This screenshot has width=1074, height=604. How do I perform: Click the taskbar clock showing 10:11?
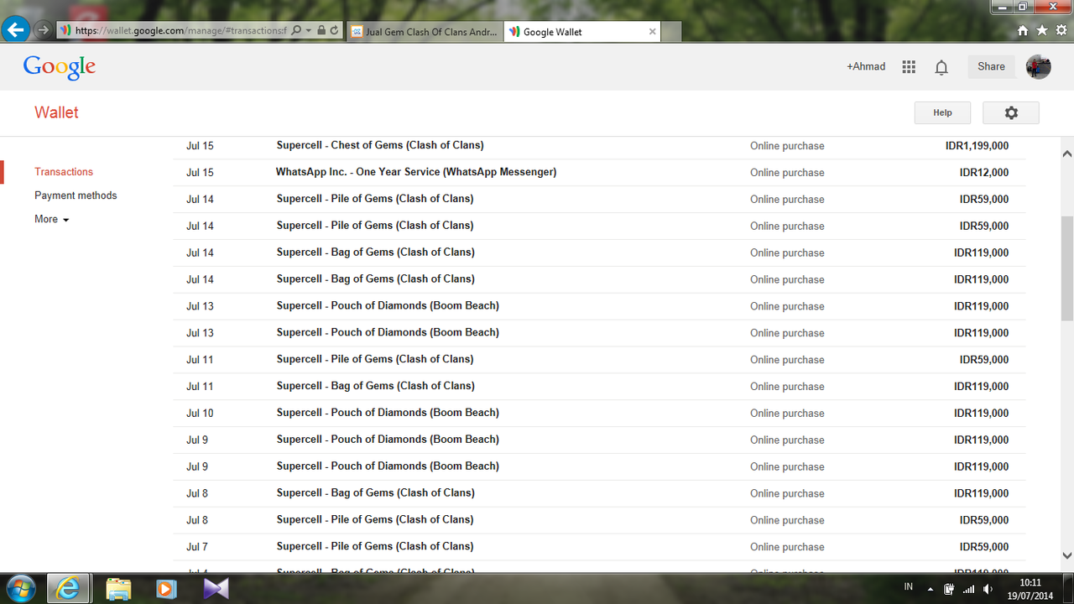pyautogui.click(x=1030, y=588)
